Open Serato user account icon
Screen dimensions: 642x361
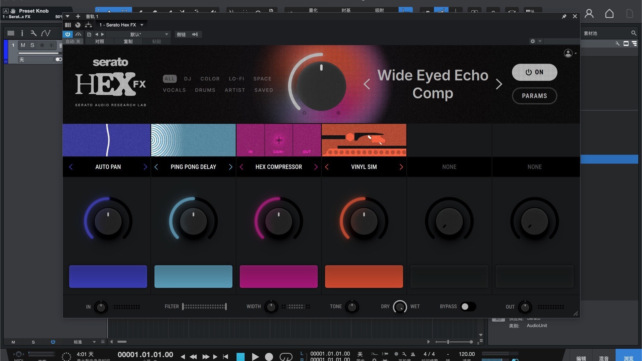tap(568, 53)
